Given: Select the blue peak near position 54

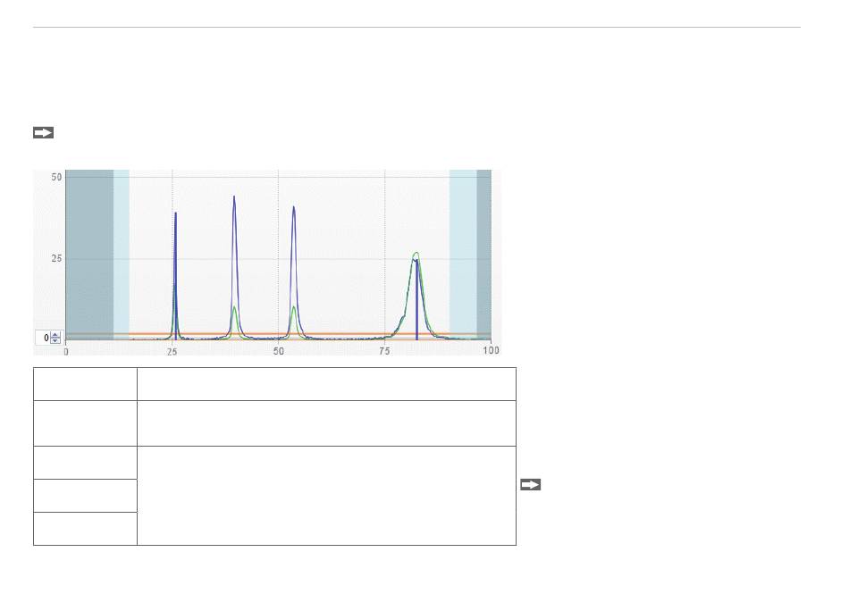Looking at the screenshot, I should [294, 272].
